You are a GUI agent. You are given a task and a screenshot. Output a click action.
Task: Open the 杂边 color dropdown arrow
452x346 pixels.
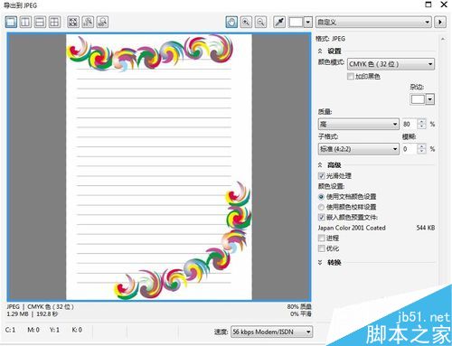pos(430,99)
